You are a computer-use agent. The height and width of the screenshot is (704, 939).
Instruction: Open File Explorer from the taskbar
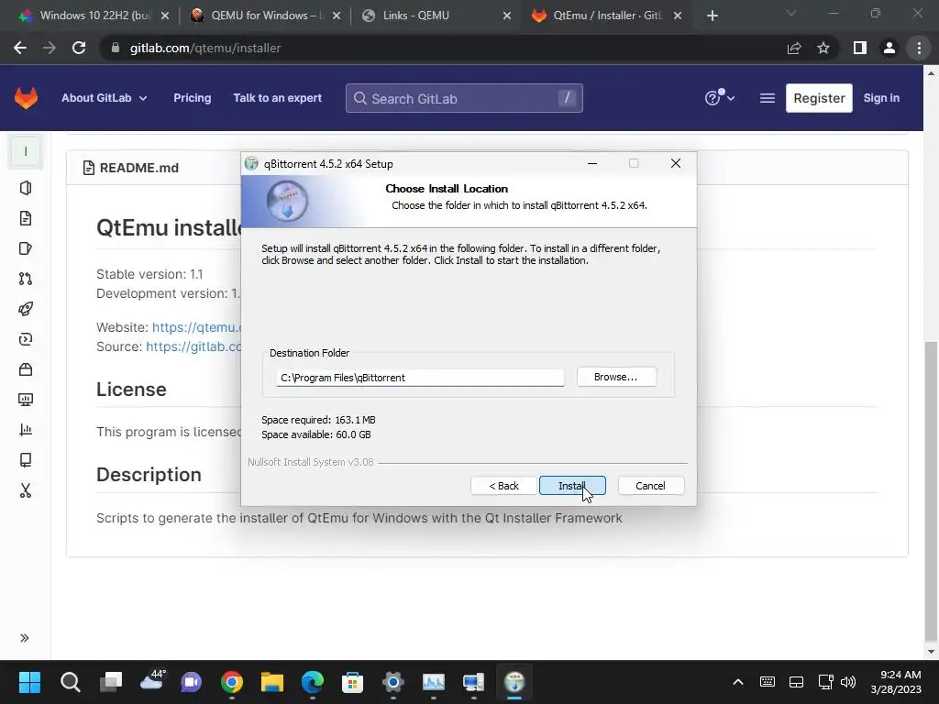pyautogui.click(x=271, y=682)
